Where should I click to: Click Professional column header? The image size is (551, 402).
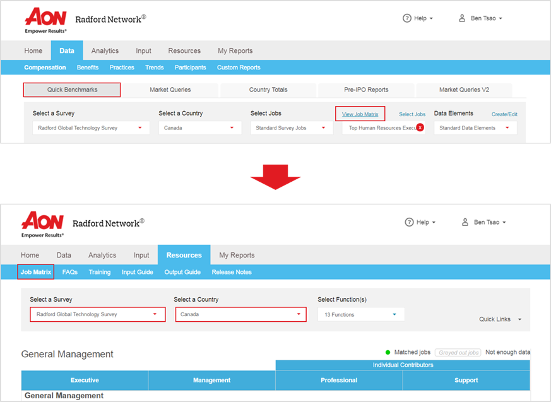click(339, 380)
